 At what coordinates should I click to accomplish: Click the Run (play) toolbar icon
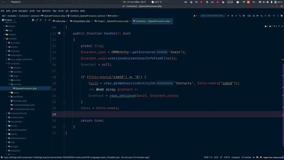coord(228,16)
